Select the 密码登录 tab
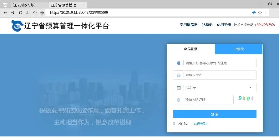Image resolution: width=279 pixels, height=138 pixels. click(x=191, y=49)
